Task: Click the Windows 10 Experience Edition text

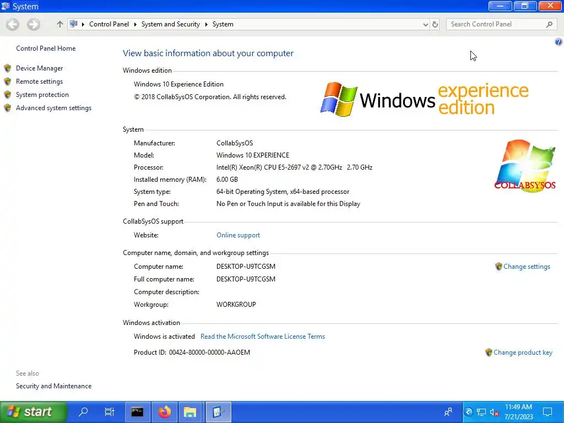Action: tap(178, 84)
